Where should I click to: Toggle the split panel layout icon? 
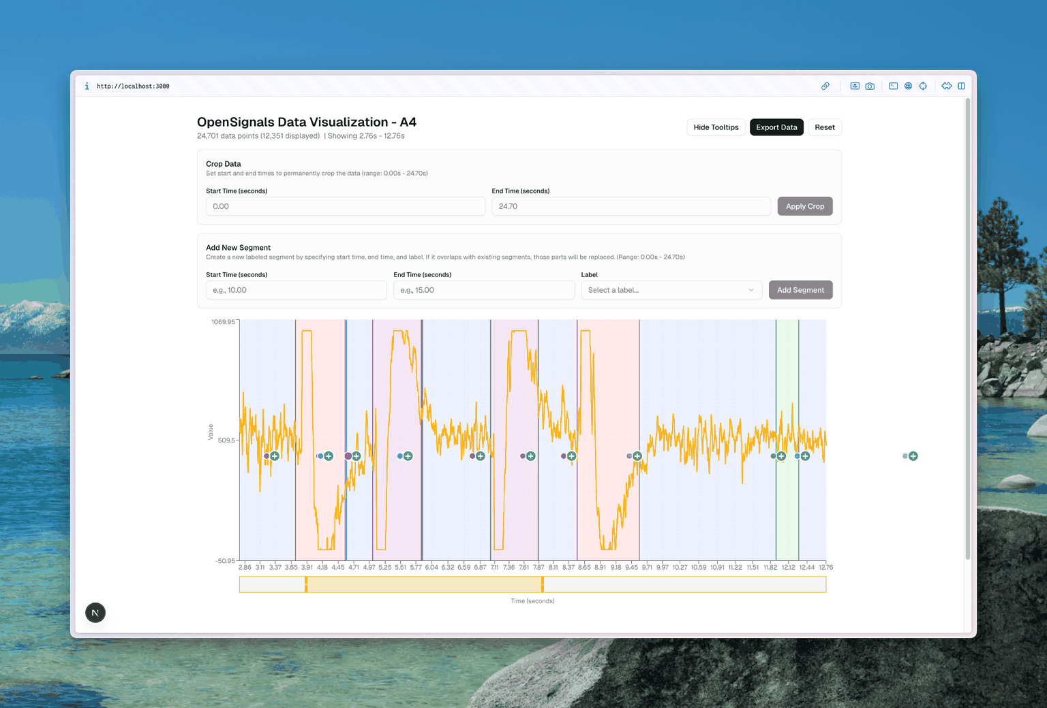click(x=961, y=86)
